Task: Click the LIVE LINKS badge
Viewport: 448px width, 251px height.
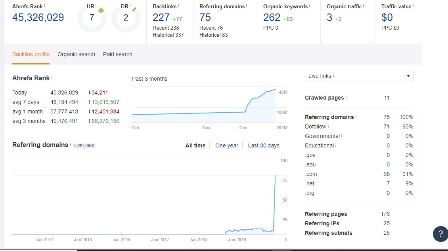Action: tap(84, 145)
